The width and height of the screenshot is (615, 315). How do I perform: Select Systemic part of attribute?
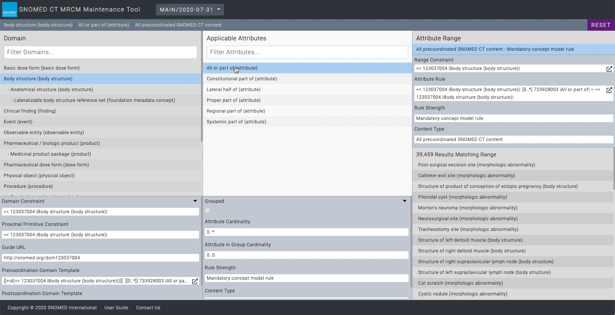307,122
